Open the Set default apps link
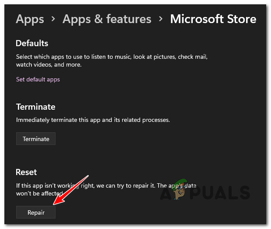 [x=38, y=79]
